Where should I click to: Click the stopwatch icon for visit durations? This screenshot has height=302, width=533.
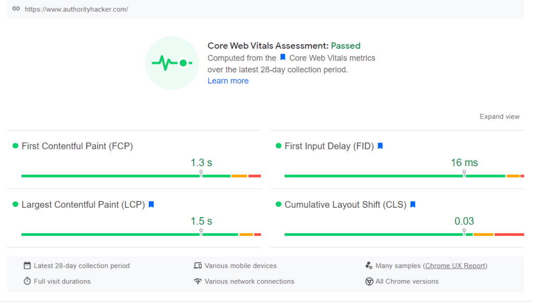point(27,281)
